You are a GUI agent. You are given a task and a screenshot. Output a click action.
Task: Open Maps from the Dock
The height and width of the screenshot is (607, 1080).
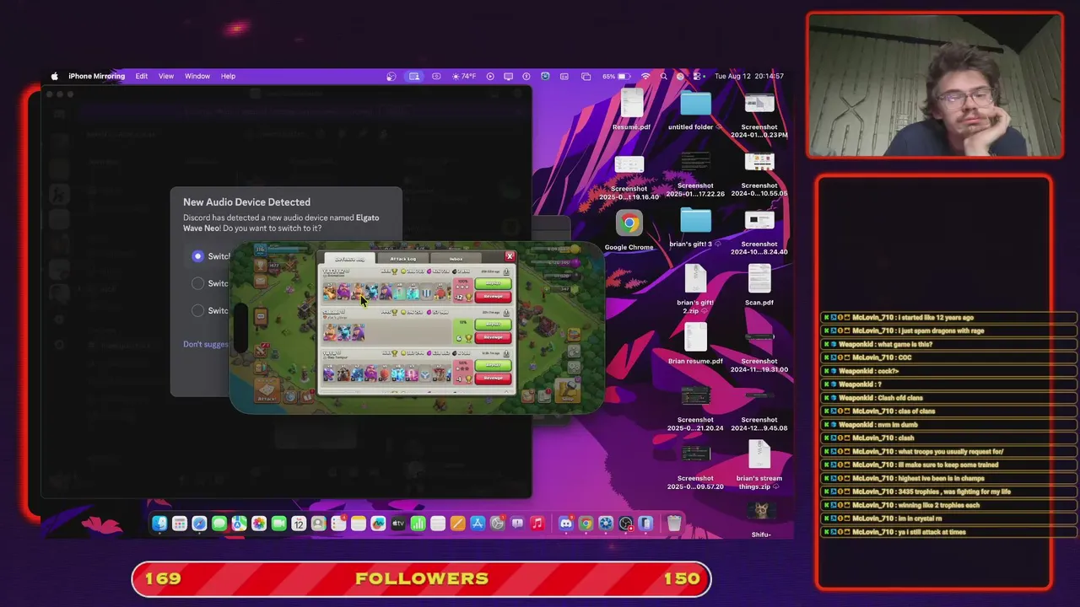(239, 524)
